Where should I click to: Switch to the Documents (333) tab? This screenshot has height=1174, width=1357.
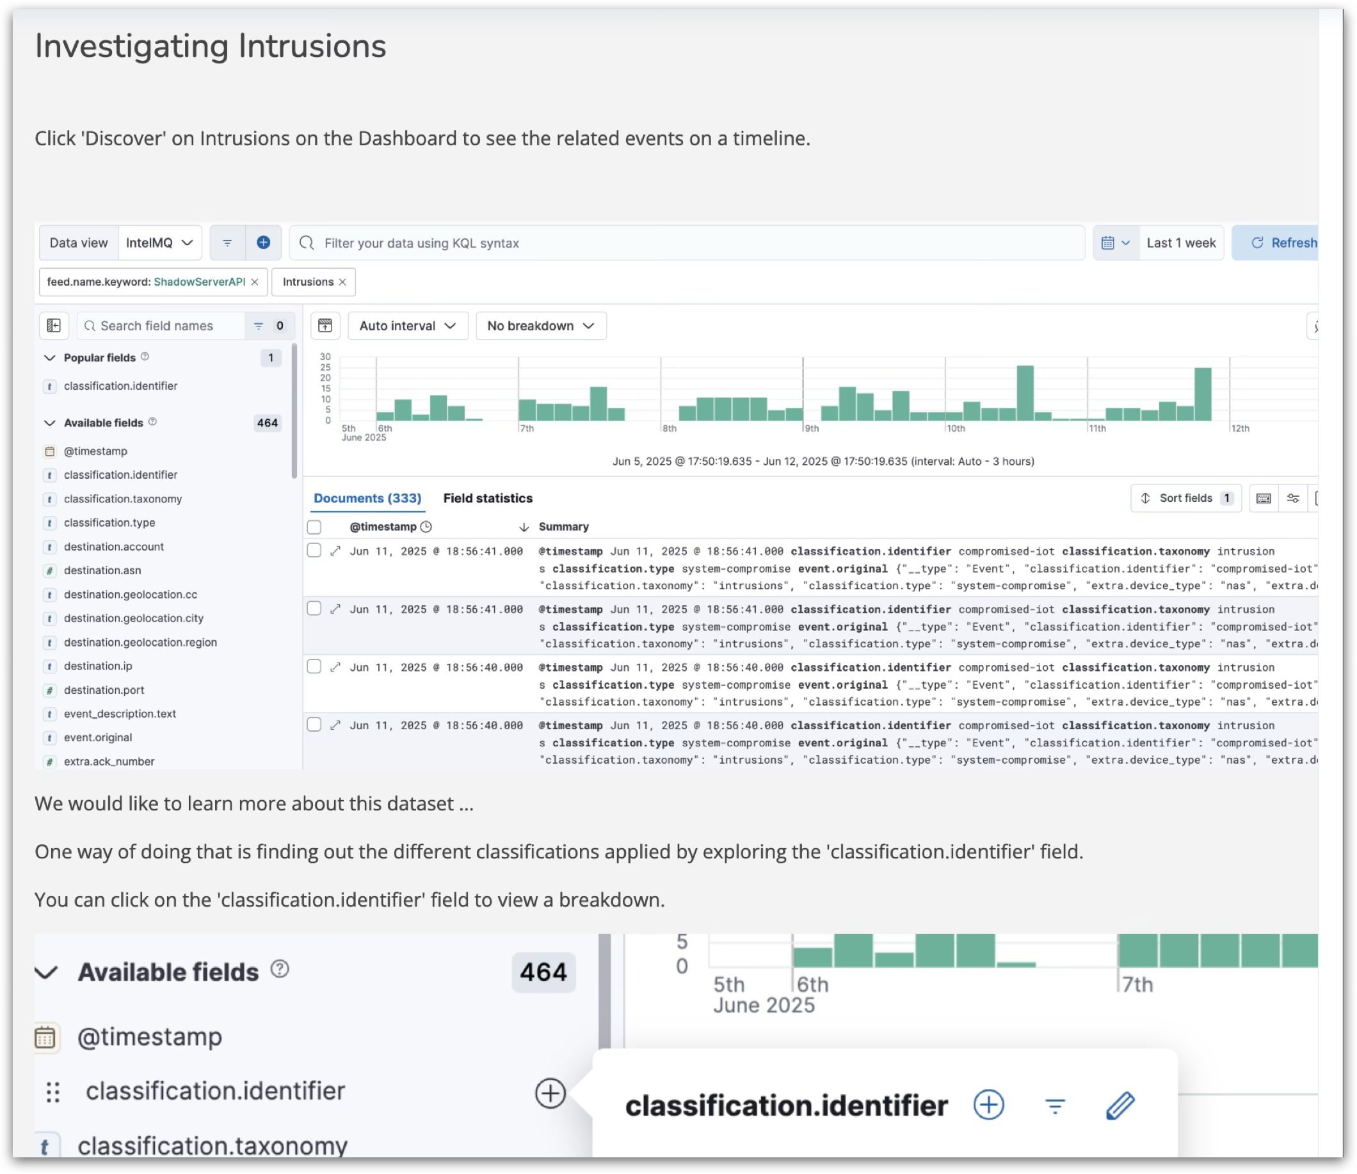click(x=367, y=499)
